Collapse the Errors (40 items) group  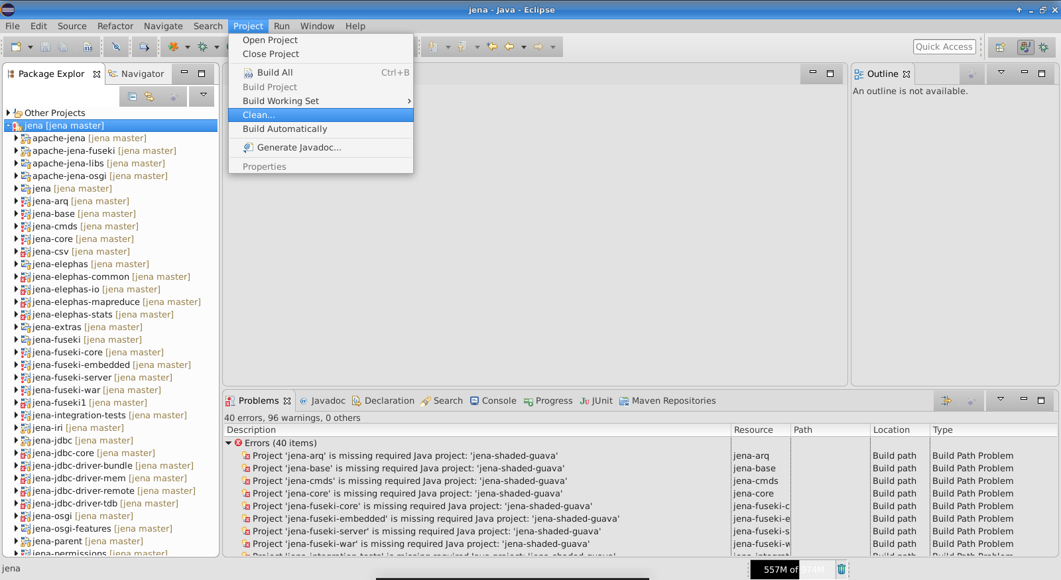229,443
